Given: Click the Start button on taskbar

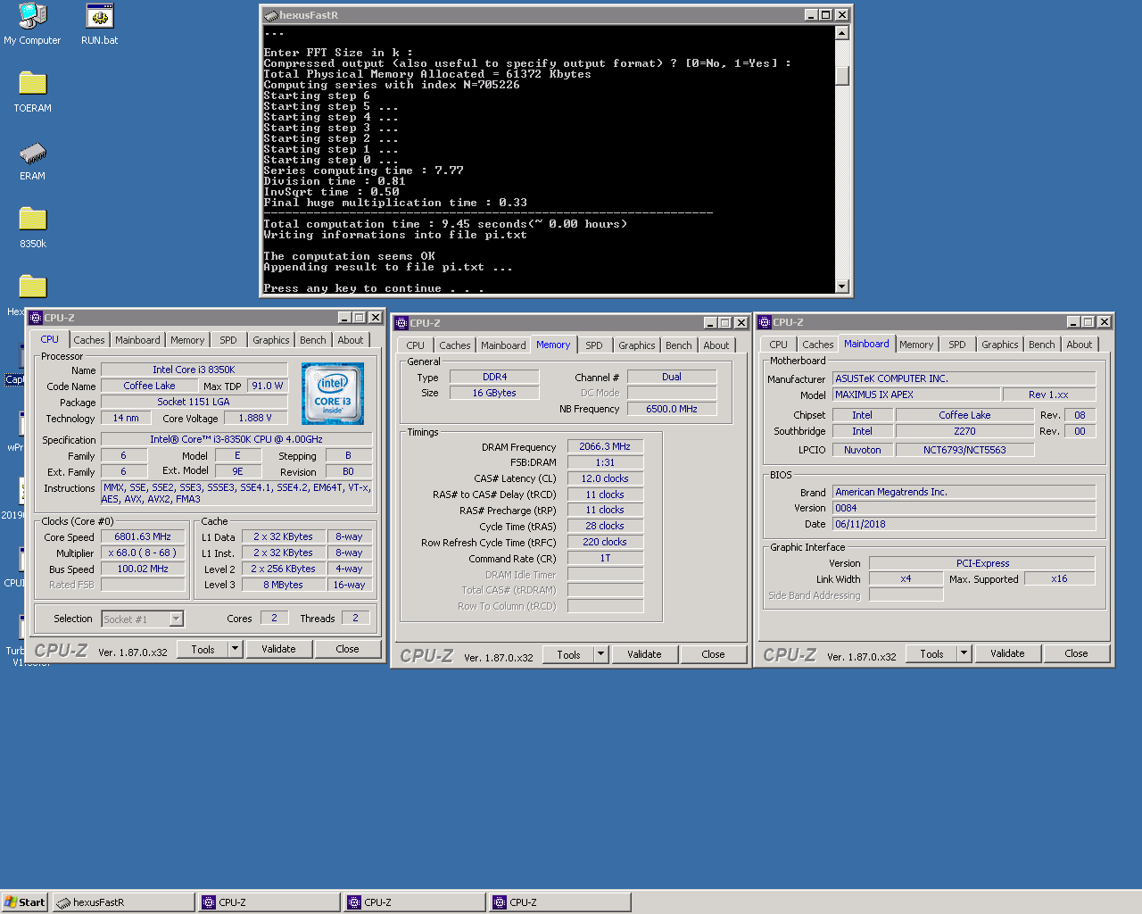Looking at the screenshot, I should pyautogui.click(x=24, y=902).
